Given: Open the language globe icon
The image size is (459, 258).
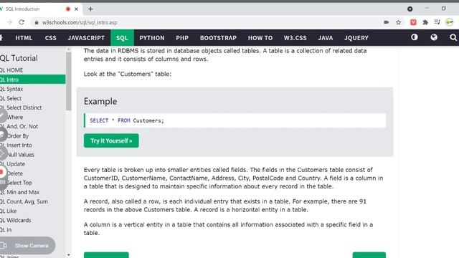Looking at the screenshot, I should (434, 37).
